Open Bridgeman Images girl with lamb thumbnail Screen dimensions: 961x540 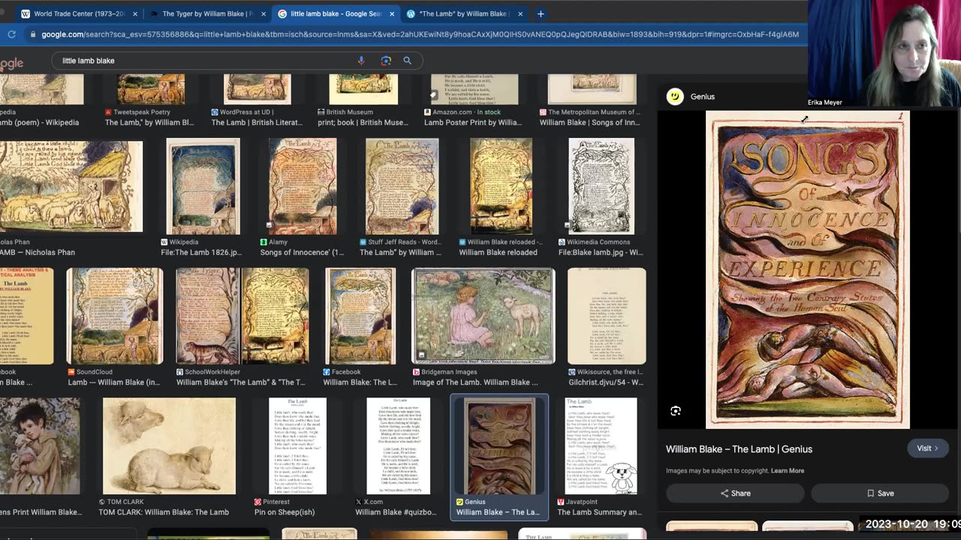tap(484, 316)
